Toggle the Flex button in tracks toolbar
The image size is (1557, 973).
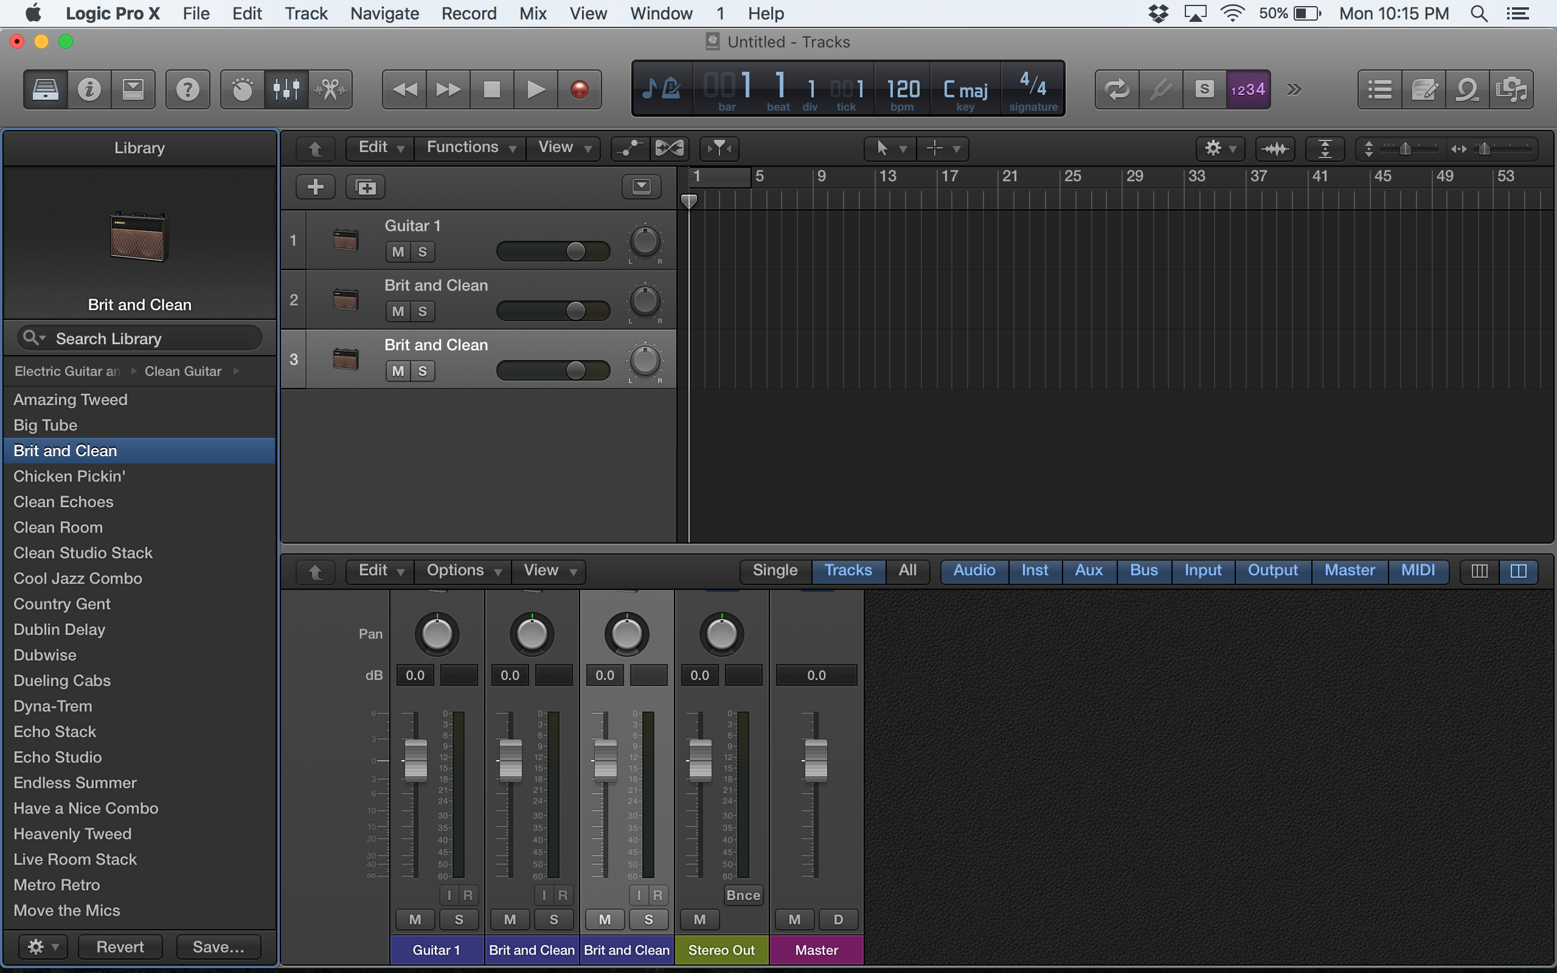(669, 148)
